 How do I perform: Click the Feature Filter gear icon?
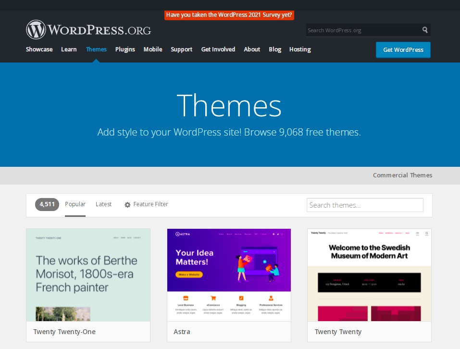(x=127, y=205)
